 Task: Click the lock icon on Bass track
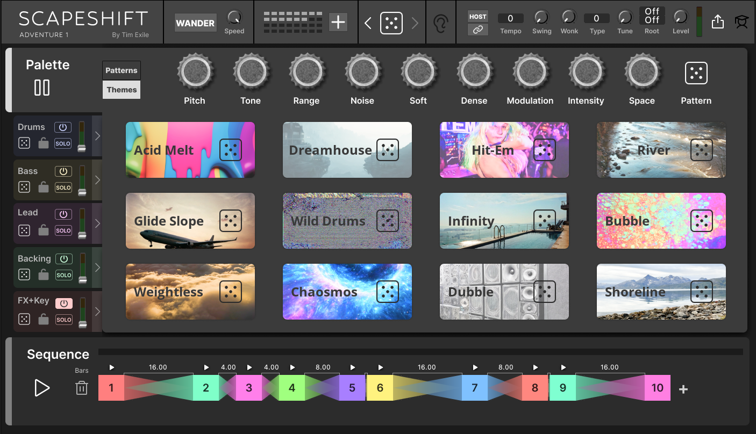(x=44, y=187)
